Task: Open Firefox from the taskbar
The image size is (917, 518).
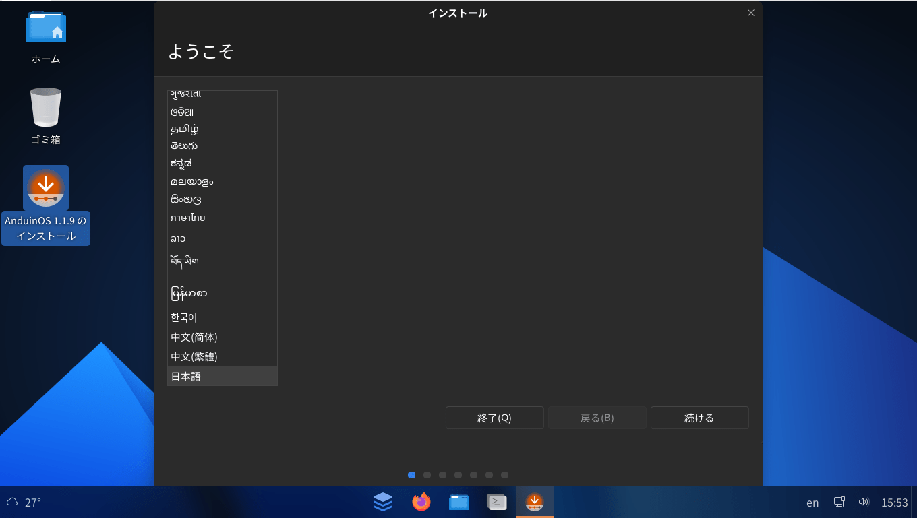Action: [421, 502]
